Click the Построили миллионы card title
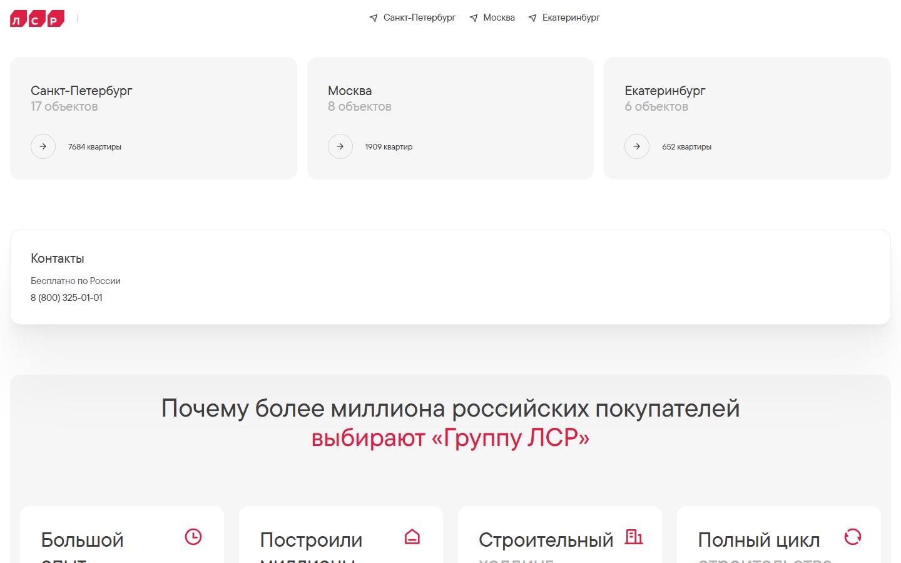The height and width of the screenshot is (563, 901). click(x=311, y=547)
